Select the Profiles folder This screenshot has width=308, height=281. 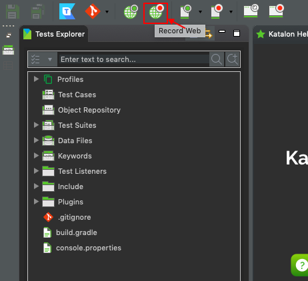63,79
